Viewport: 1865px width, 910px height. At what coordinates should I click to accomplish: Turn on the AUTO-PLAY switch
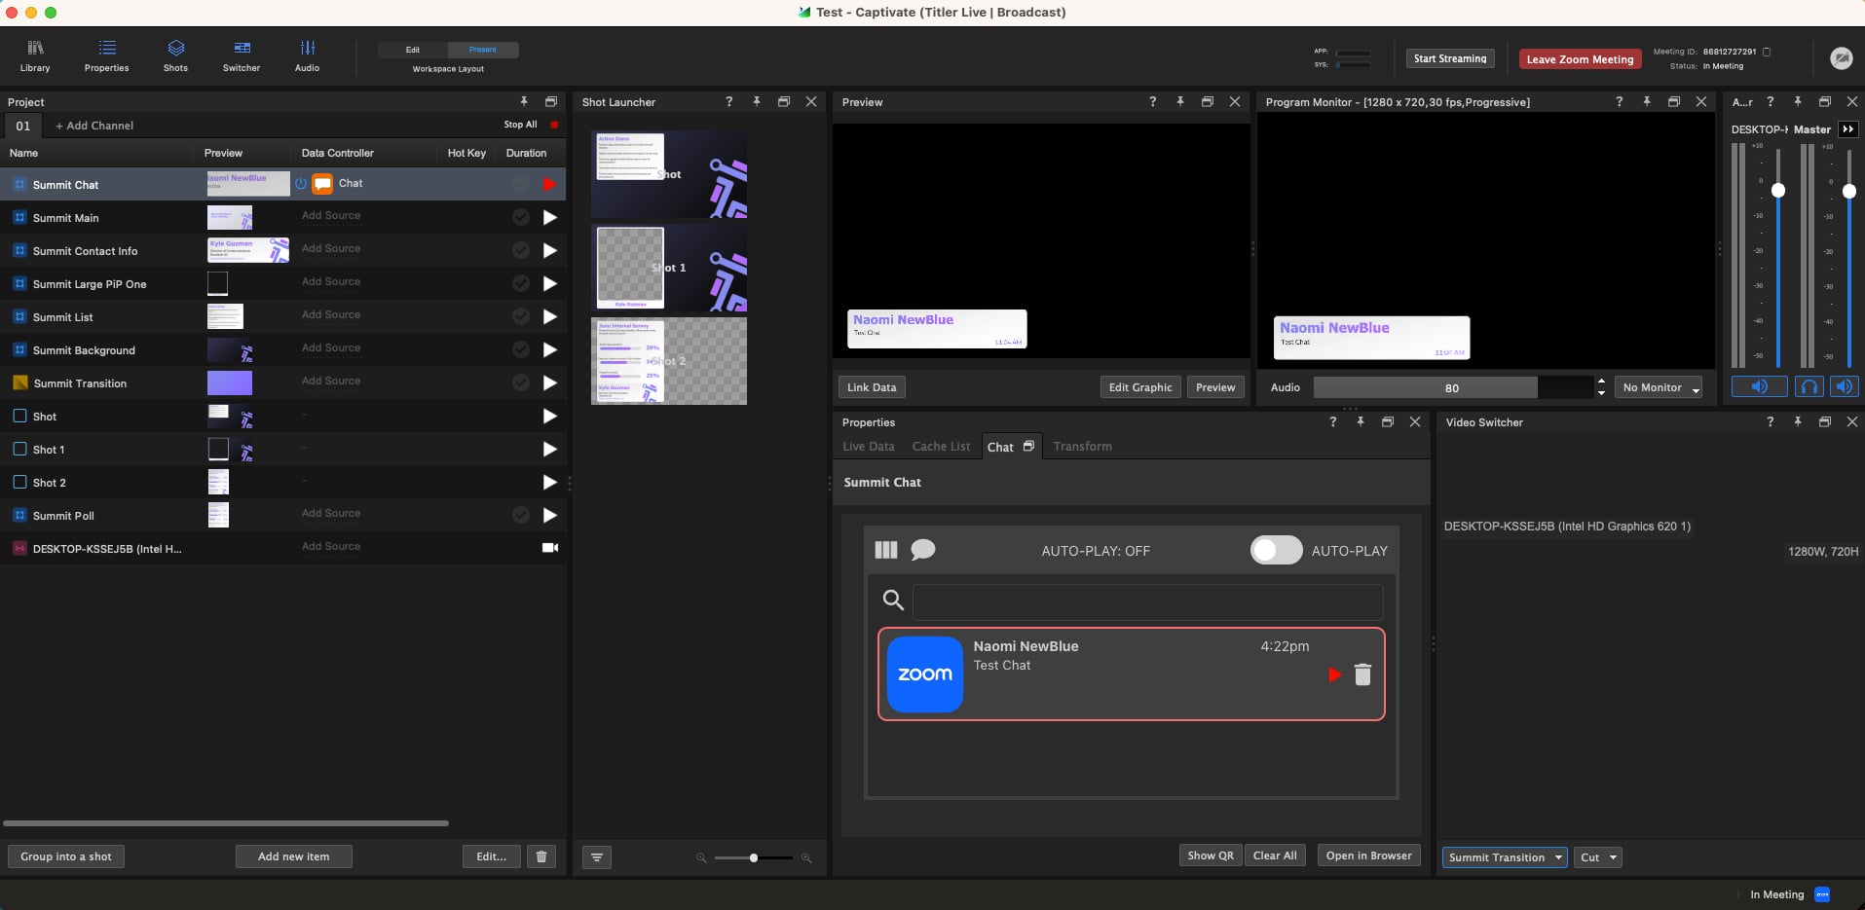[x=1276, y=550]
